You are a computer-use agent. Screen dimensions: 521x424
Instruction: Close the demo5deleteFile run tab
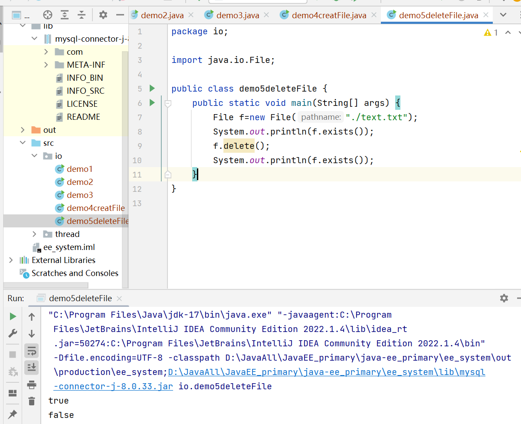tap(120, 299)
